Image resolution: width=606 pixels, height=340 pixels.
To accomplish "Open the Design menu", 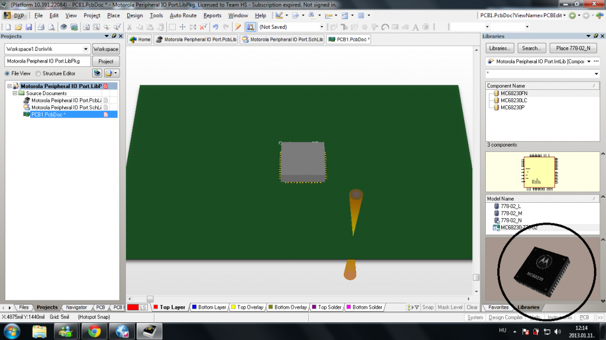I will (x=134, y=15).
